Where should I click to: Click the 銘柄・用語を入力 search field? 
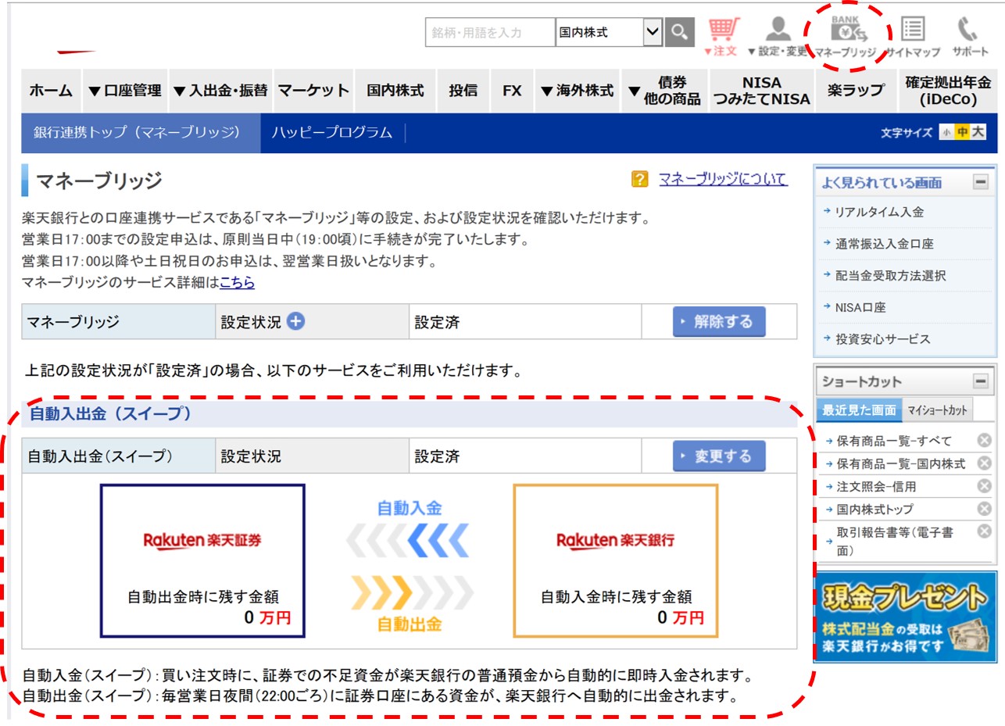491,33
